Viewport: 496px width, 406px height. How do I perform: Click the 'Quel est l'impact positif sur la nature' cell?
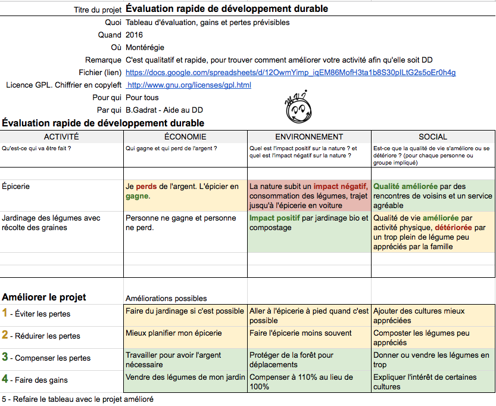point(309,155)
